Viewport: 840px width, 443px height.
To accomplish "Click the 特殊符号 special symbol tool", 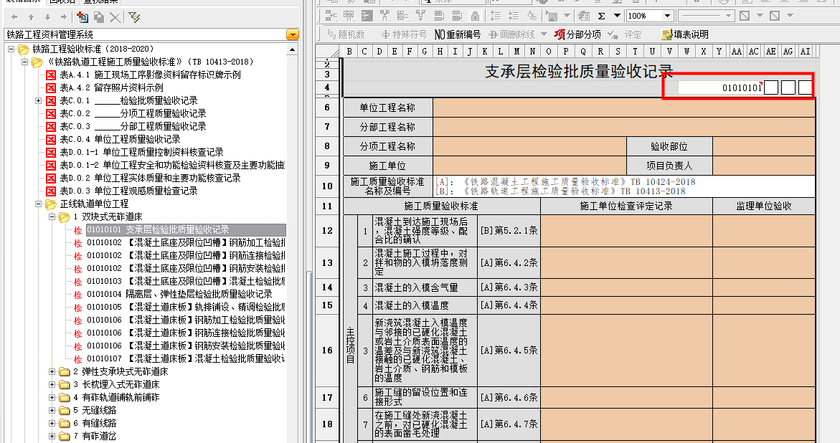I will tap(404, 34).
